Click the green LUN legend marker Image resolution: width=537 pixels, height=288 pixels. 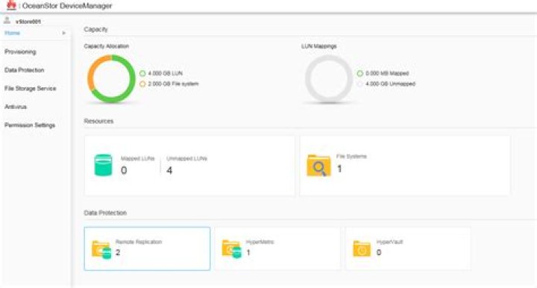pyautogui.click(x=142, y=73)
